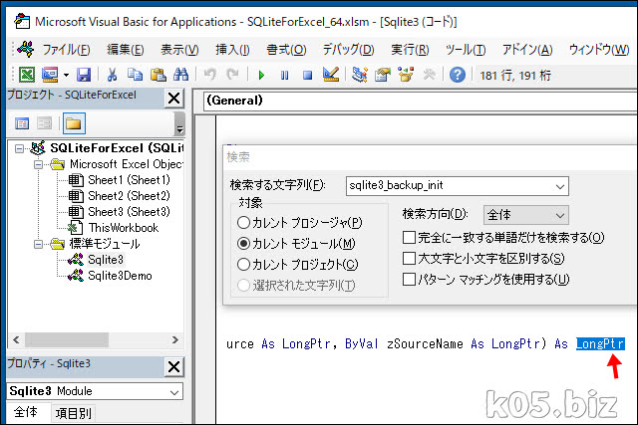Click the search text field sqlite3_backup_init
This screenshot has height=425, width=638.
pyautogui.click(x=450, y=186)
